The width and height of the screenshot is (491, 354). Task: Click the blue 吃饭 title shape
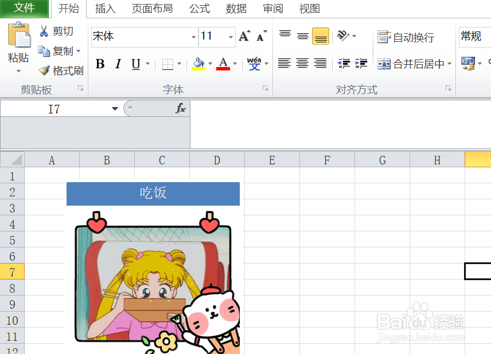click(x=153, y=194)
